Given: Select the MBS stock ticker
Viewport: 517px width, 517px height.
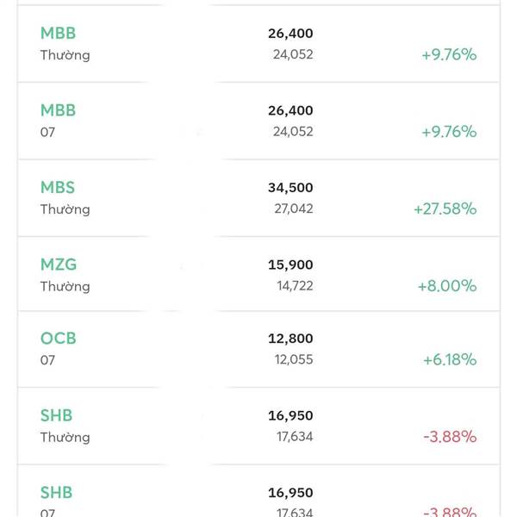Looking at the screenshot, I should 58,188.
